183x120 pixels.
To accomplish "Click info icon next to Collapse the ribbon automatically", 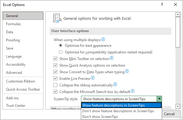I will (x=115, y=84).
